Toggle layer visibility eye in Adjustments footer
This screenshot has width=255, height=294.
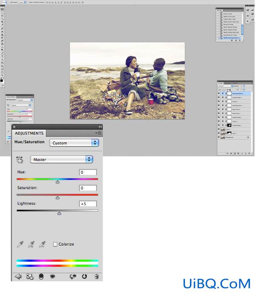pyautogui.click(x=53, y=277)
